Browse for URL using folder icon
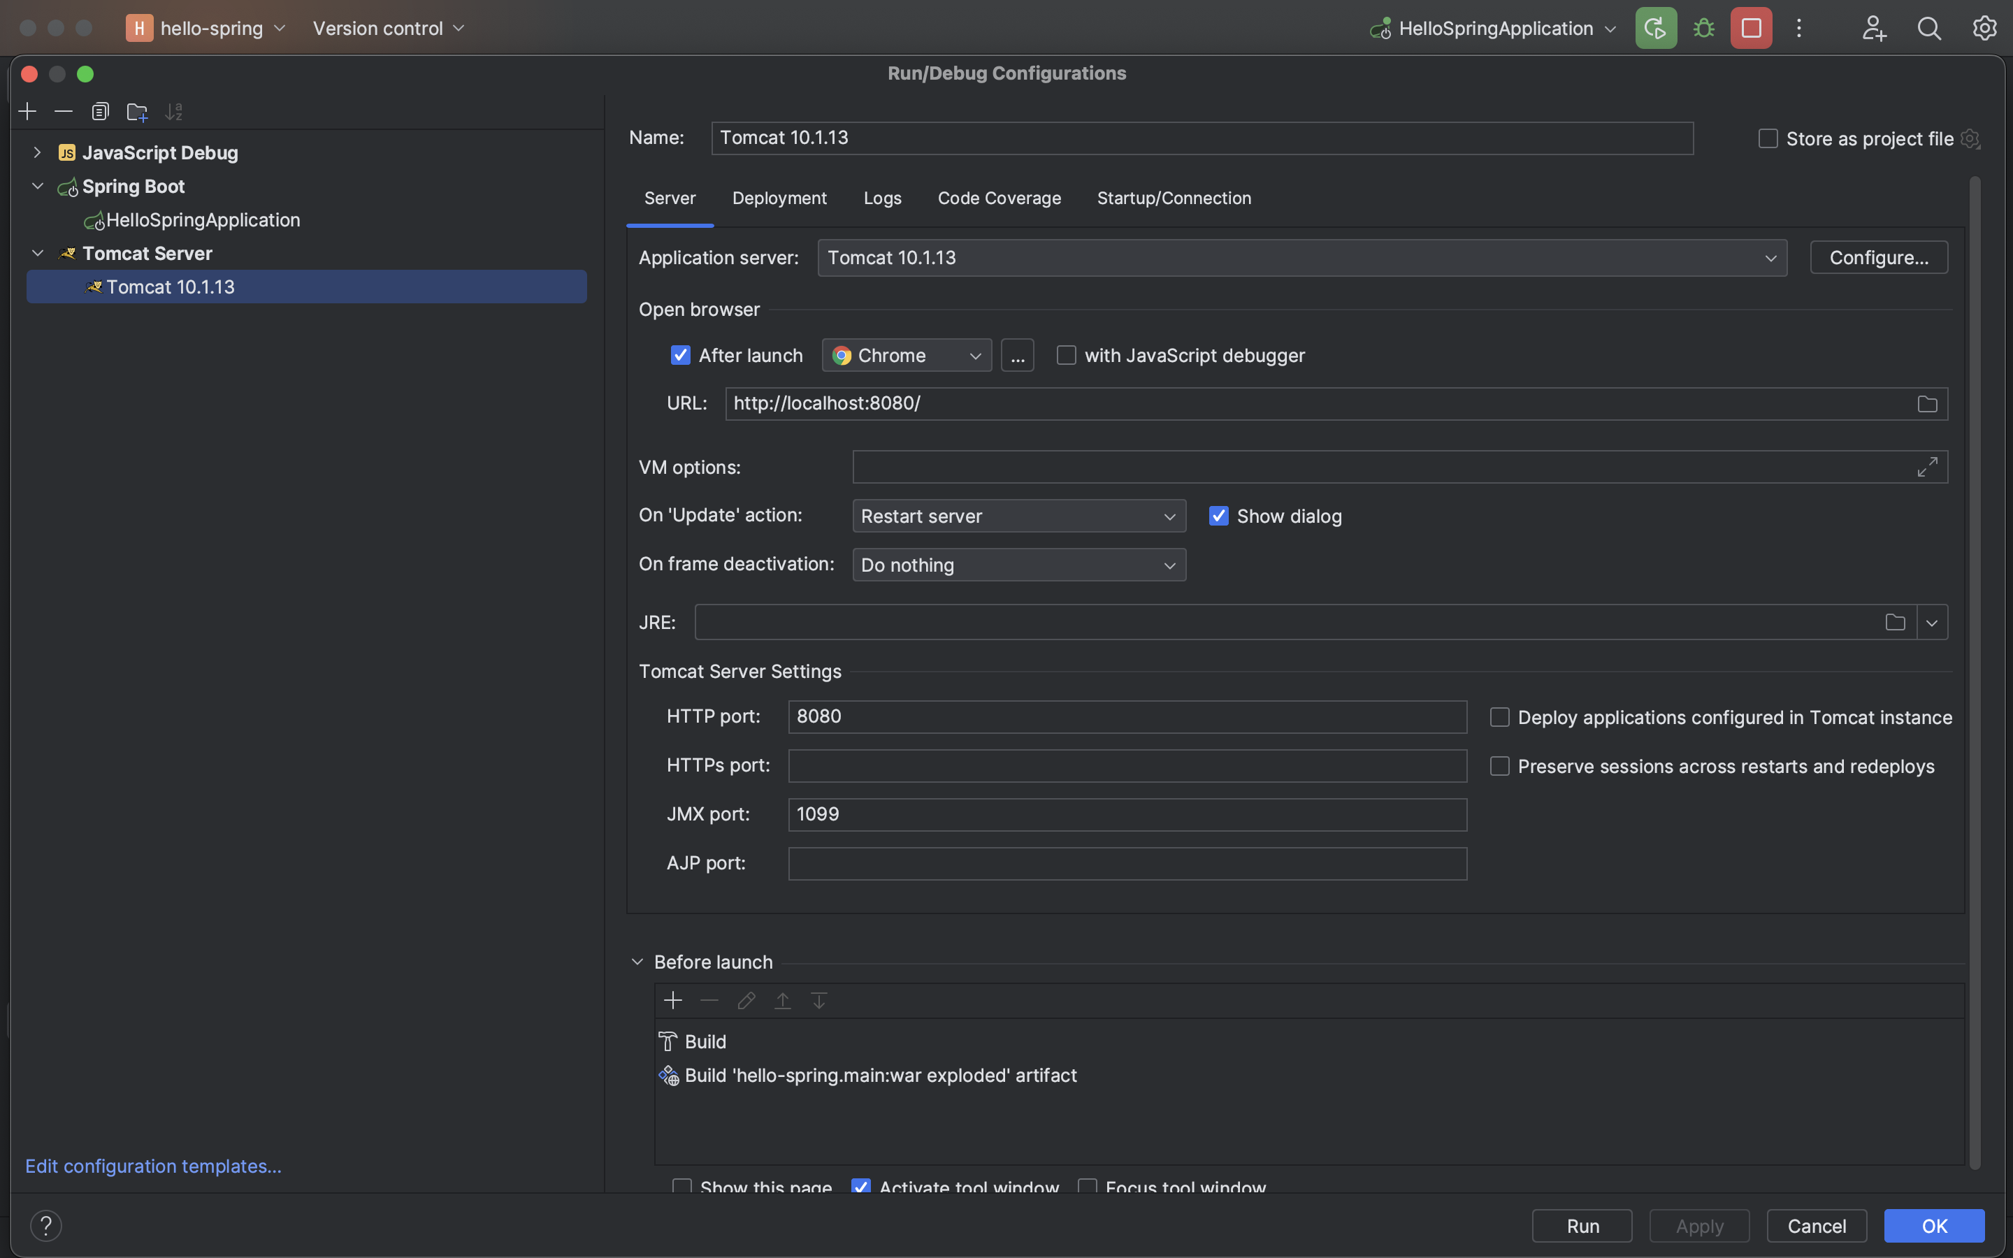The image size is (2013, 1258). (x=1926, y=405)
